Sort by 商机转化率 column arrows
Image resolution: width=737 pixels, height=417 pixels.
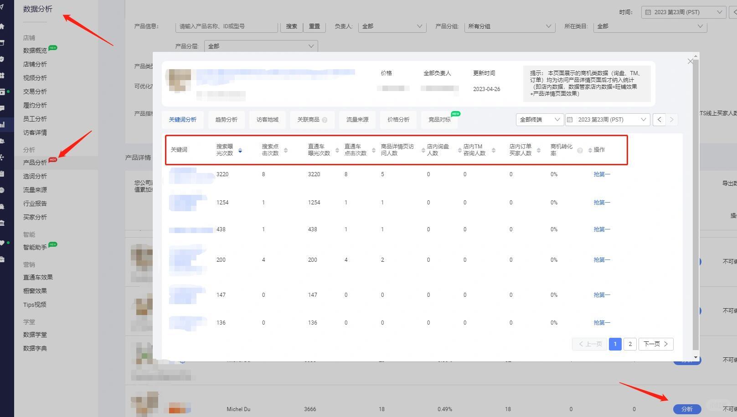(x=590, y=150)
